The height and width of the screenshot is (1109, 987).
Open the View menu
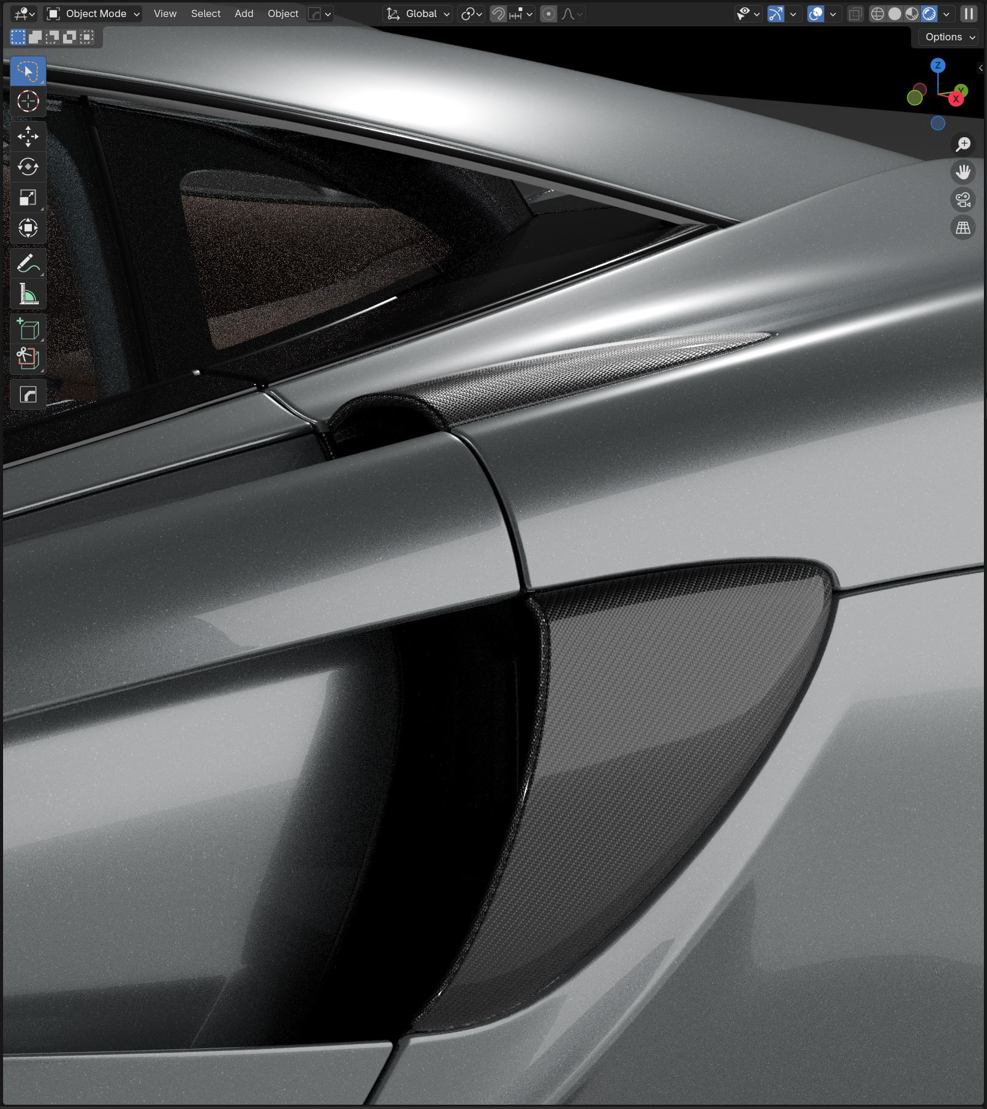tap(165, 13)
